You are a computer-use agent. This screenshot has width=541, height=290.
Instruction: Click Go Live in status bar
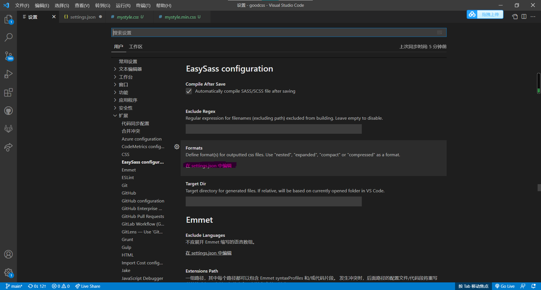click(x=505, y=286)
